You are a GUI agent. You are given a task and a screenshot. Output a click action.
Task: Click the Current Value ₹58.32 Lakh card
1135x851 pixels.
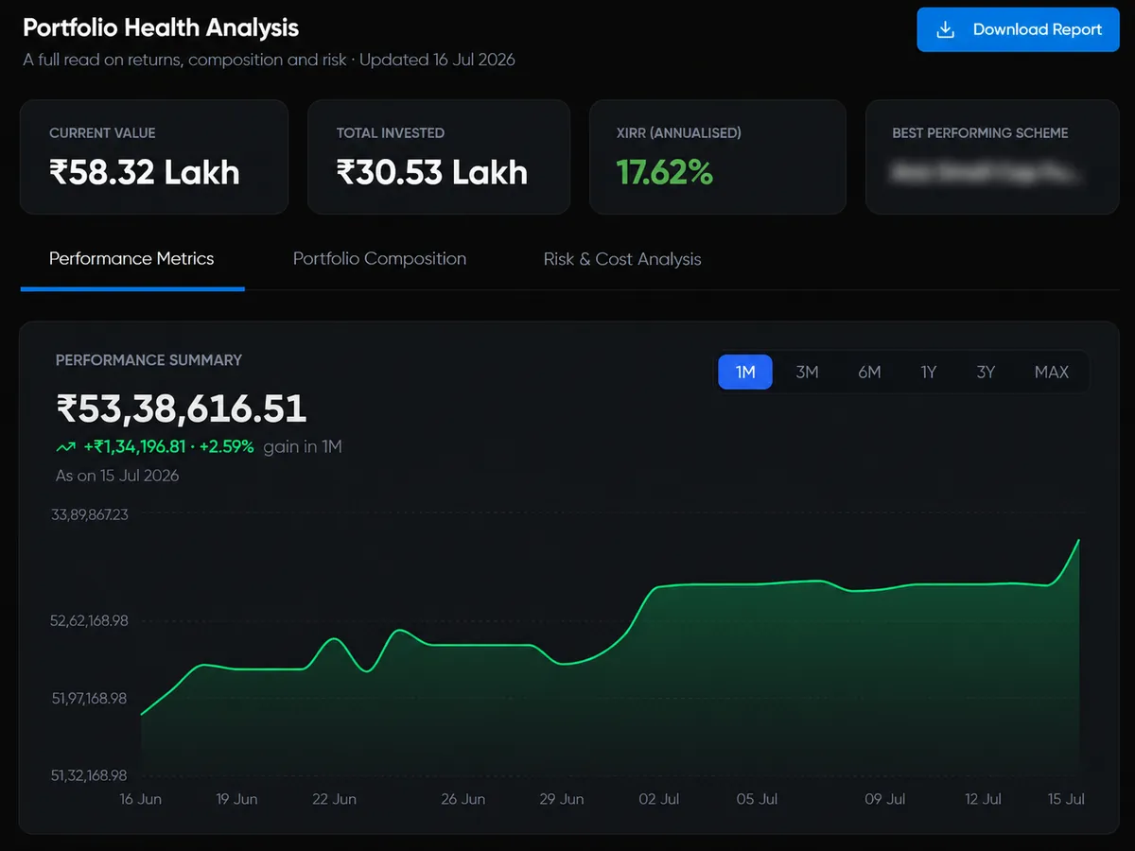point(154,157)
